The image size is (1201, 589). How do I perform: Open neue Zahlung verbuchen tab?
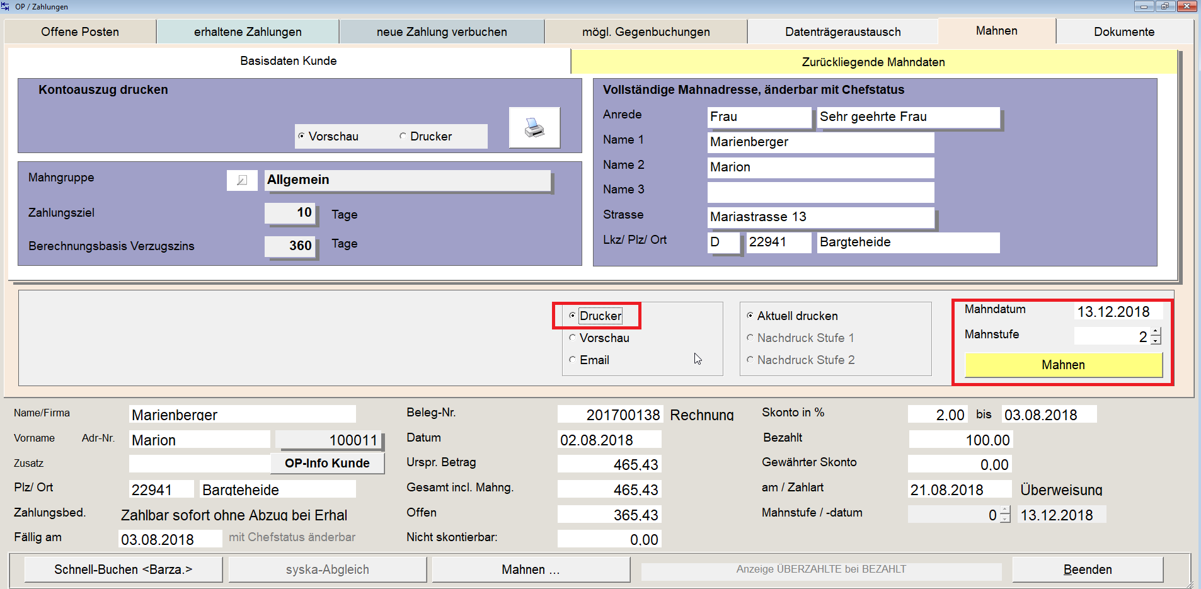(x=442, y=31)
